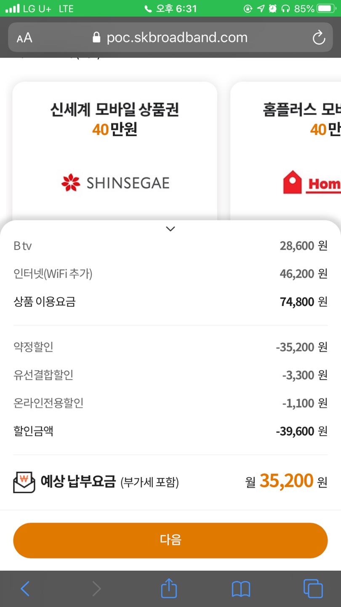Tap the SHINSEGAE logo image
The image size is (341, 607).
115,183
